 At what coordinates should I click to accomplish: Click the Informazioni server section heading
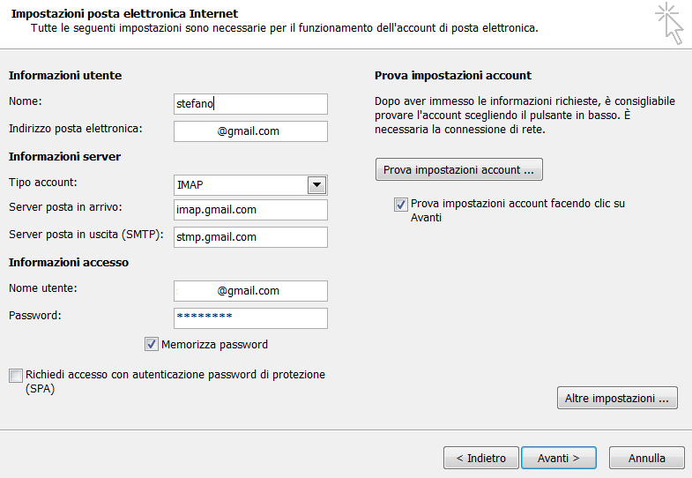pos(65,157)
